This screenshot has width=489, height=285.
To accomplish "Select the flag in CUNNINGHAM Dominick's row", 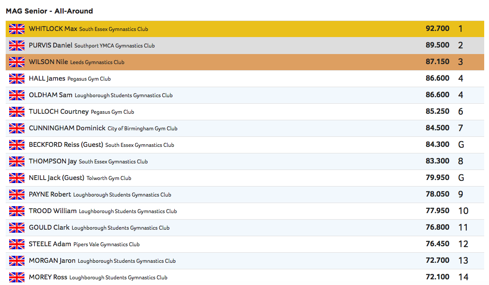I will [x=17, y=129].
